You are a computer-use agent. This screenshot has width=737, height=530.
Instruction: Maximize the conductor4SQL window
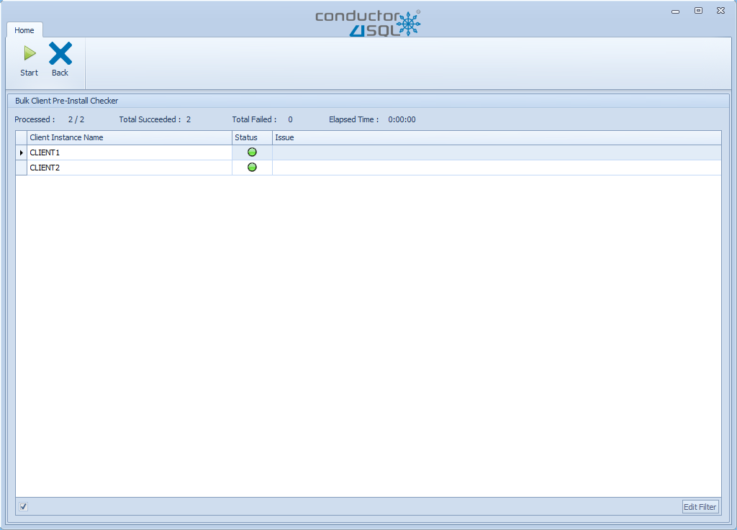point(698,10)
